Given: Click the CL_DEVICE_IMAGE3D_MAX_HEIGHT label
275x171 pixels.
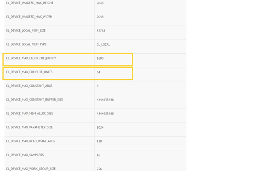Looking at the screenshot, I should point(30,3).
